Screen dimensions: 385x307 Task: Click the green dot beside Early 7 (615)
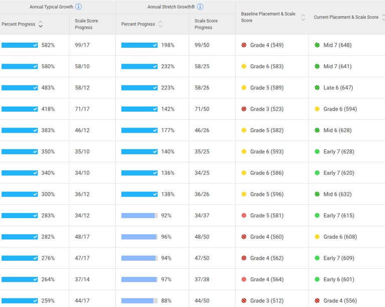pyautogui.click(x=317, y=216)
